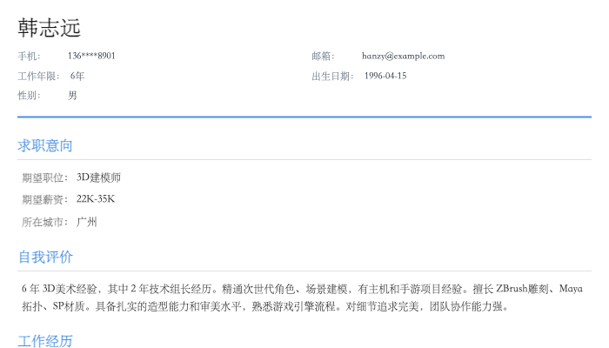Select the 期望薪资 label

click(44, 199)
